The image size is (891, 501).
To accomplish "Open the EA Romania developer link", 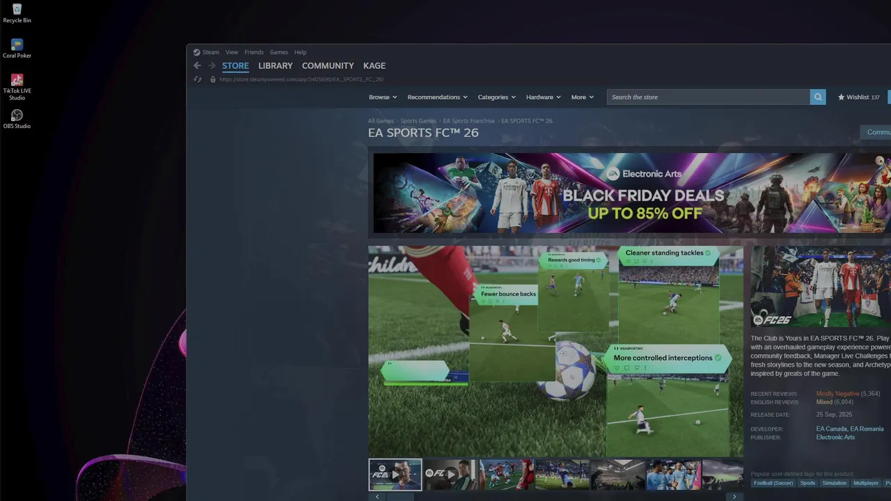I will tap(867, 429).
